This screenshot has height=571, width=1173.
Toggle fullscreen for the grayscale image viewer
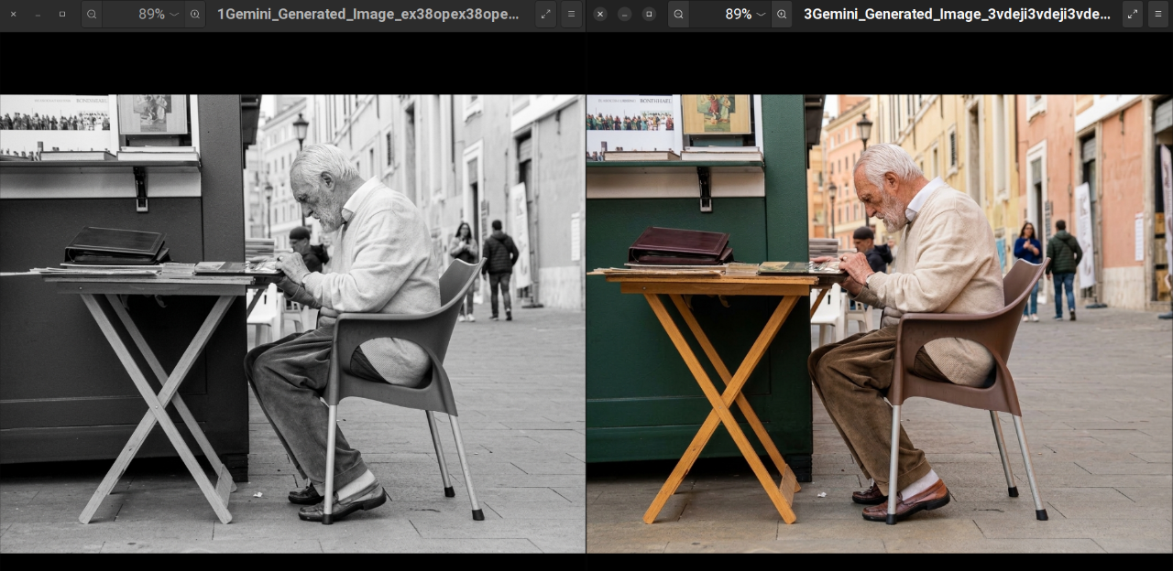pos(546,15)
